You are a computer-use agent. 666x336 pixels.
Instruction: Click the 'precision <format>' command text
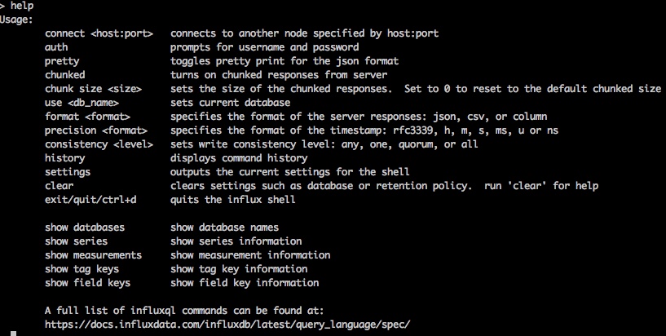click(96, 130)
